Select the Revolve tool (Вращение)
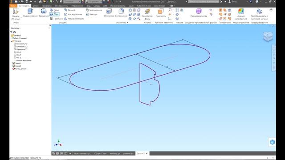The image size is (285, 160). 44,13
